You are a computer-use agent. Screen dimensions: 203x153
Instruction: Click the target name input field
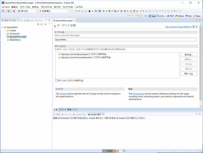click(x=126, y=39)
